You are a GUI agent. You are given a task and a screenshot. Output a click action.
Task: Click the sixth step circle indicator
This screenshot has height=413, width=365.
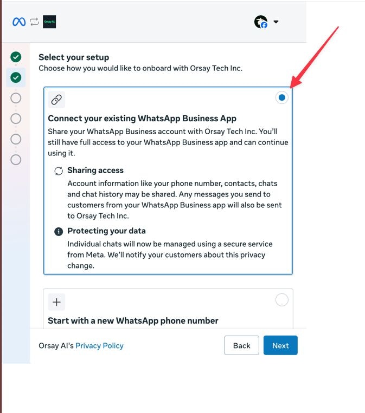pyautogui.click(x=16, y=160)
